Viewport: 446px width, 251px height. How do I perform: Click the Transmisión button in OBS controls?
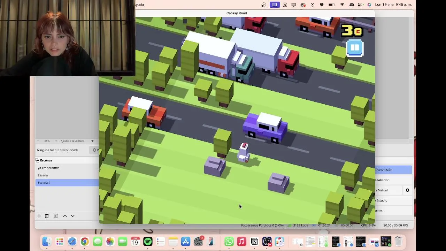[393, 170]
